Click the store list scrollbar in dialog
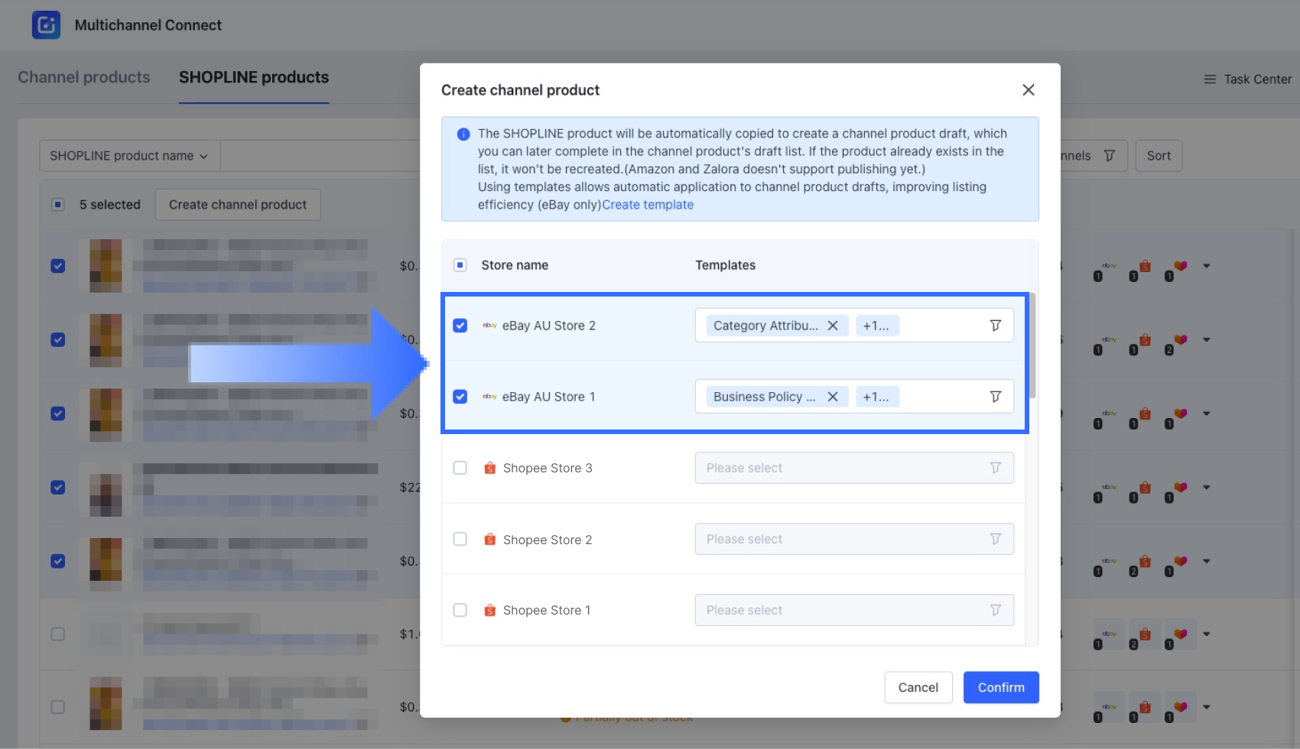The image size is (1300, 749). point(1032,345)
